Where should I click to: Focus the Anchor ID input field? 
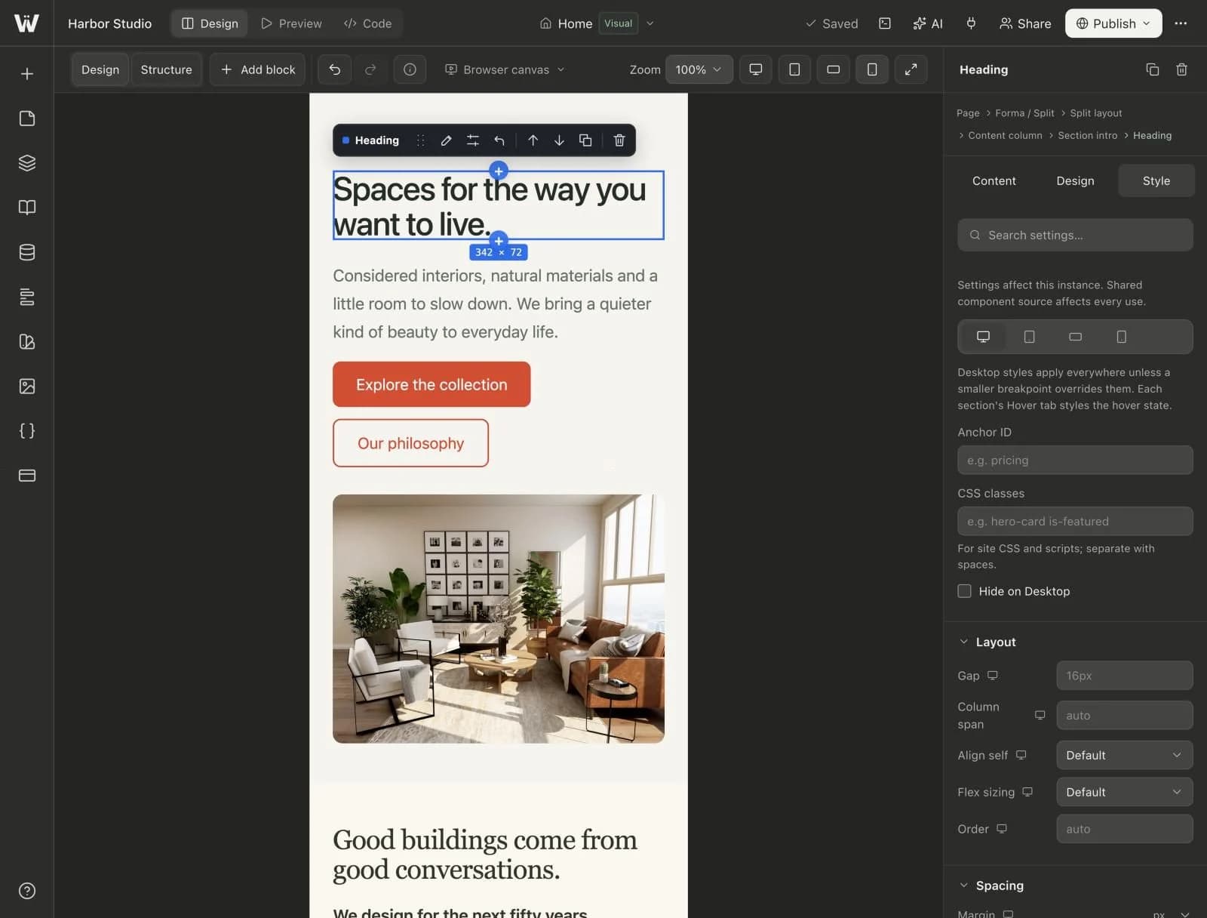click(x=1075, y=460)
